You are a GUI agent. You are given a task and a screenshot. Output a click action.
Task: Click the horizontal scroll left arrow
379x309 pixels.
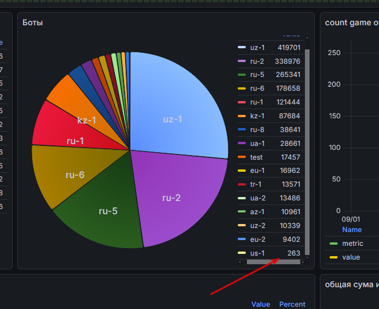click(240, 262)
